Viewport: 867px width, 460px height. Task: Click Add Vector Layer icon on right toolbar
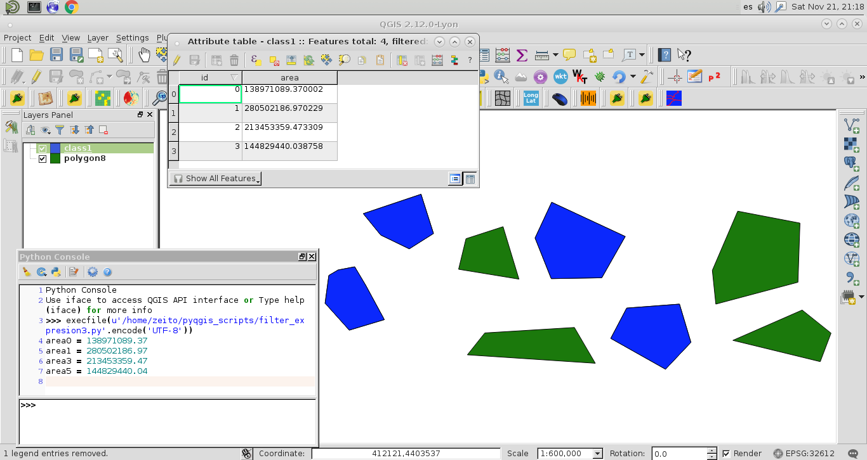[851, 125]
